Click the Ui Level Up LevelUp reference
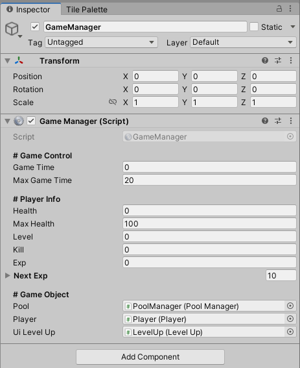The image size is (300, 368). point(203,332)
